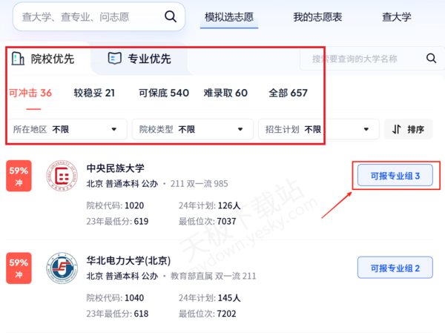Open 中央民族大学 logo
The image size is (445, 333).
pyautogui.click(x=62, y=176)
